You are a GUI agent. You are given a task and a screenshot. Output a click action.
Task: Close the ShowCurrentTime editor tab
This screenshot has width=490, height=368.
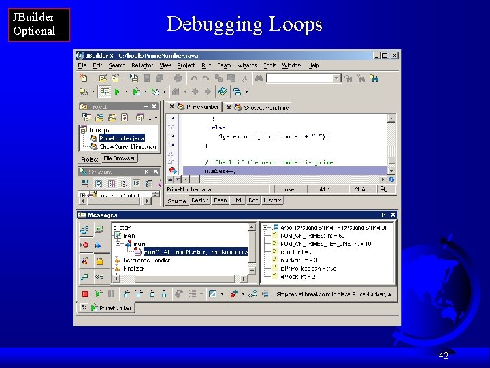coord(229,108)
